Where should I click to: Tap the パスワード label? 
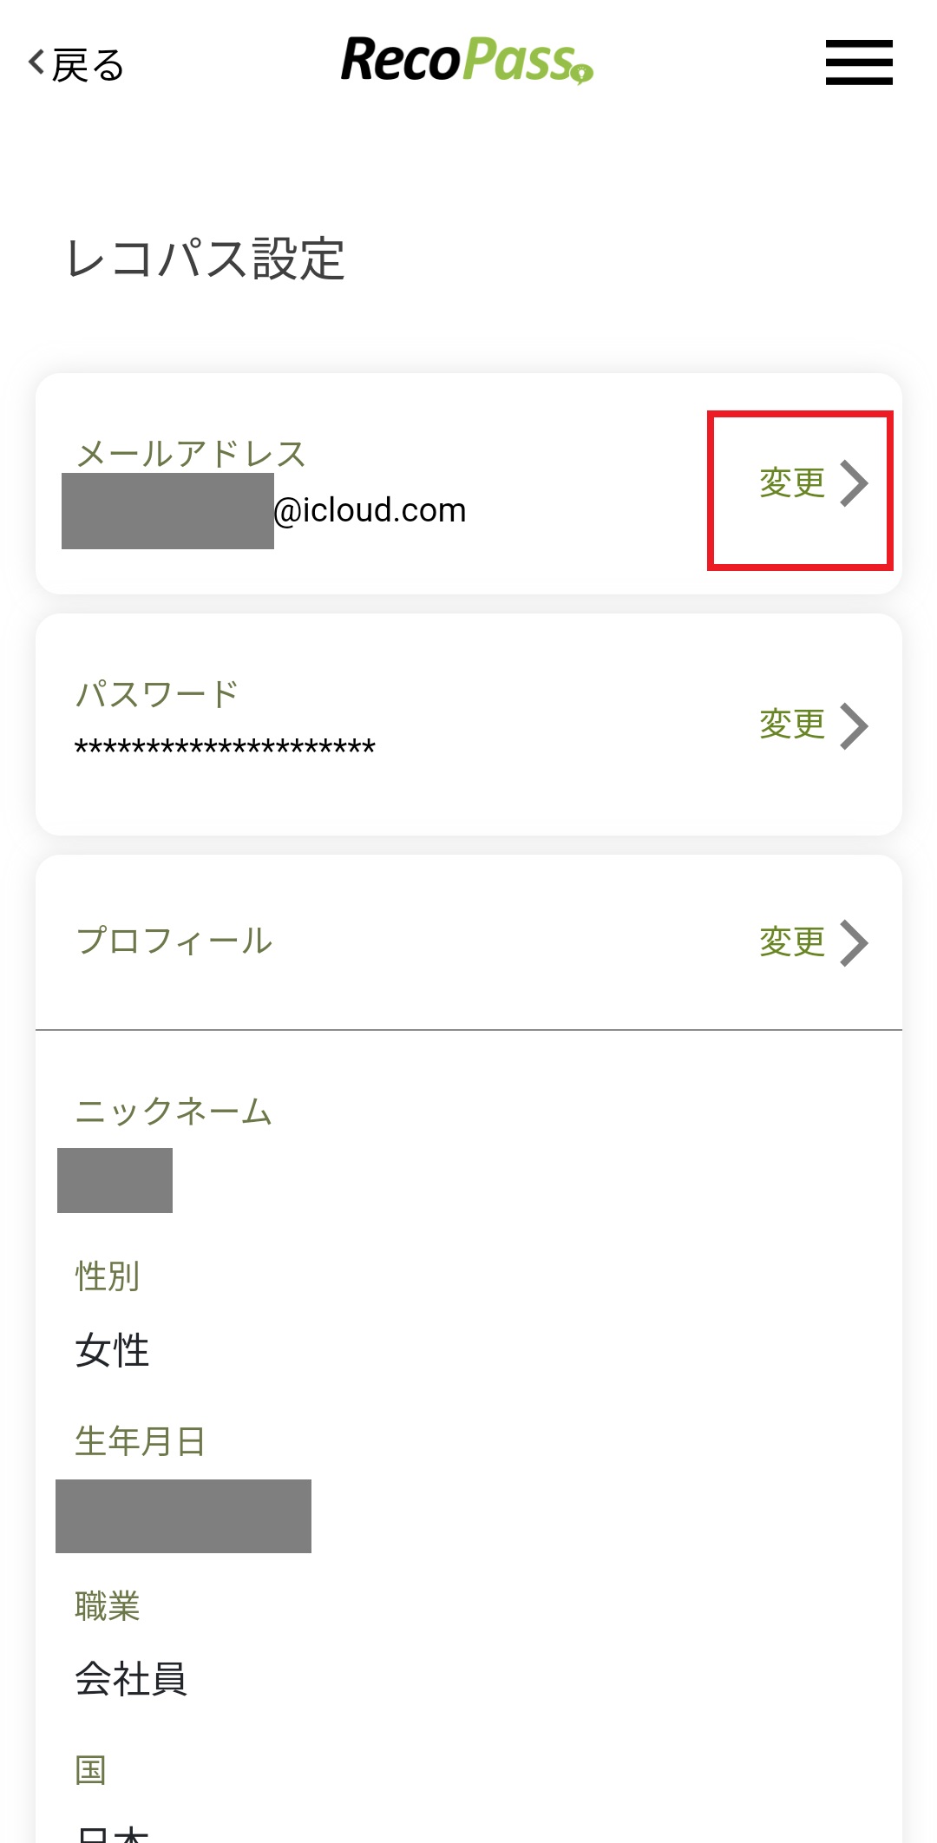point(157,694)
